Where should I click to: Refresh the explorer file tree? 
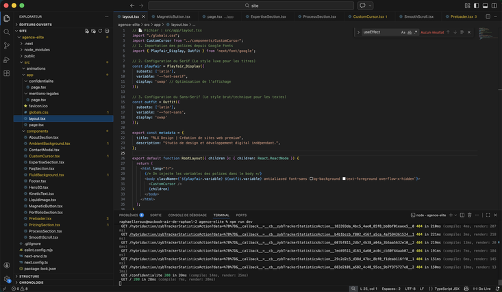coord(99,31)
